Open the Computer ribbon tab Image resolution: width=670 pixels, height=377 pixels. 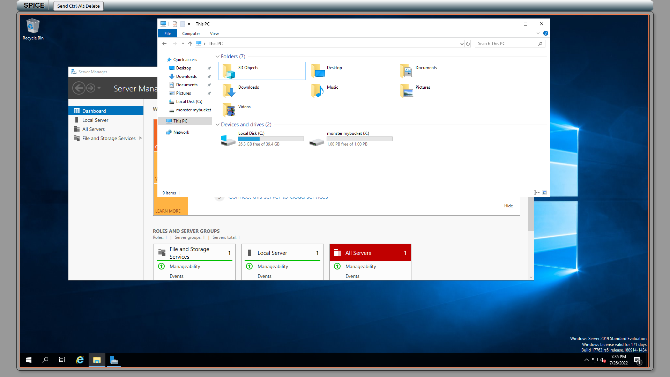pyautogui.click(x=191, y=34)
